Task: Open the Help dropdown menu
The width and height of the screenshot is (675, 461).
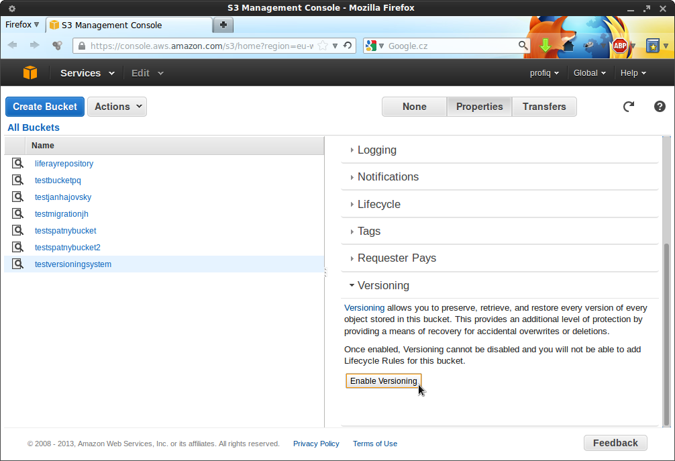Action: coord(633,73)
